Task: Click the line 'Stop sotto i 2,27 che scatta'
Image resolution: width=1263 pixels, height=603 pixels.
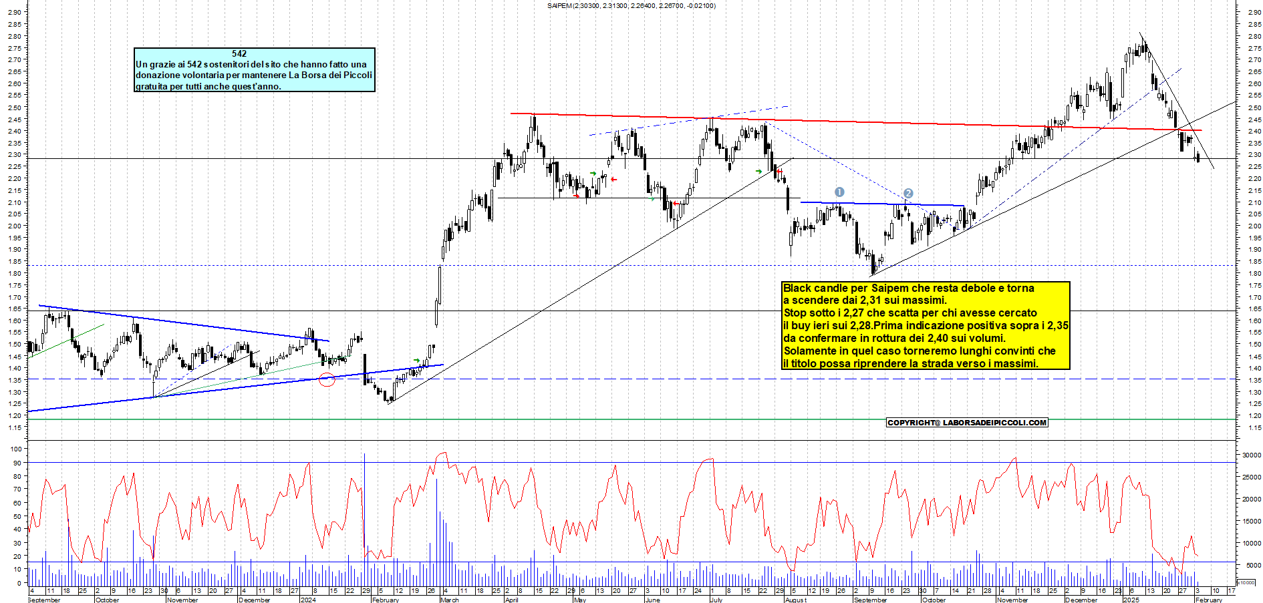Action: 910,313
